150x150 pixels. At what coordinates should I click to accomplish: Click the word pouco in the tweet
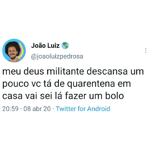(16, 84)
